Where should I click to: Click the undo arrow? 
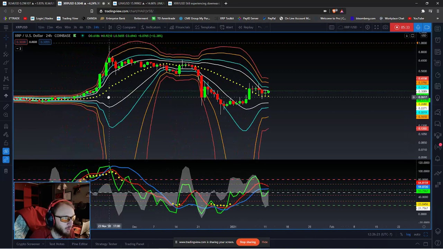click(x=260, y=27)
